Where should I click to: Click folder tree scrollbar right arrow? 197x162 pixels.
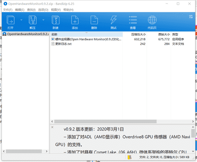(47, 151)
